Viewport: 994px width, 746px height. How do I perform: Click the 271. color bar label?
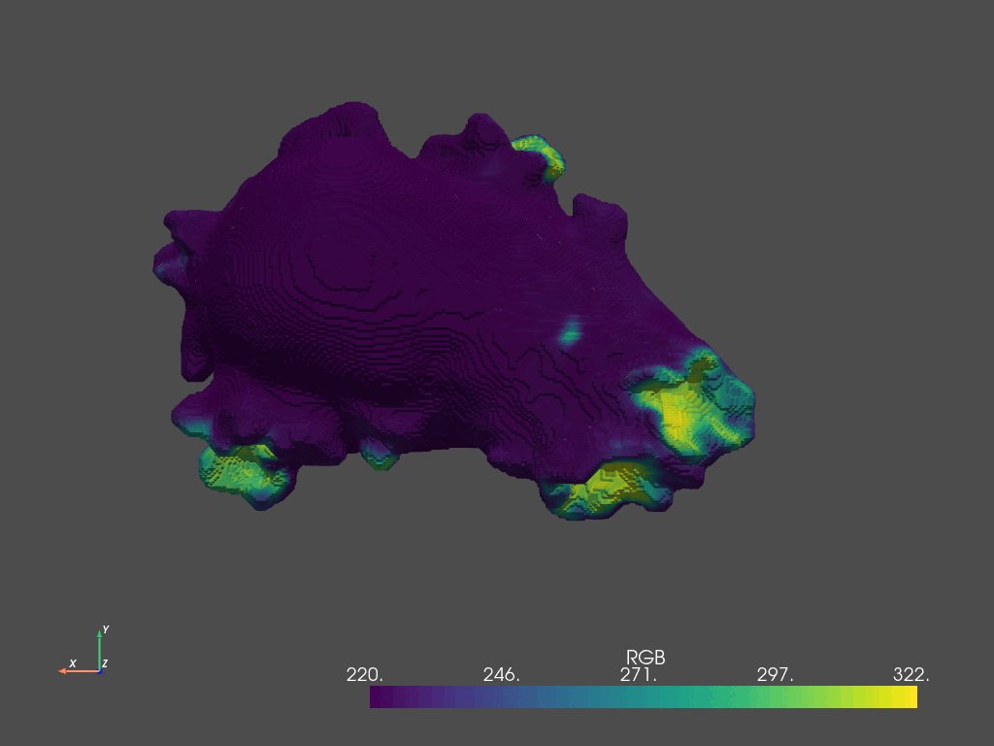pyautogui.click(x=639, y=675)
